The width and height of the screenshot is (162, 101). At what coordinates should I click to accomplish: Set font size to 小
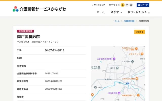(x=123, y=5)
